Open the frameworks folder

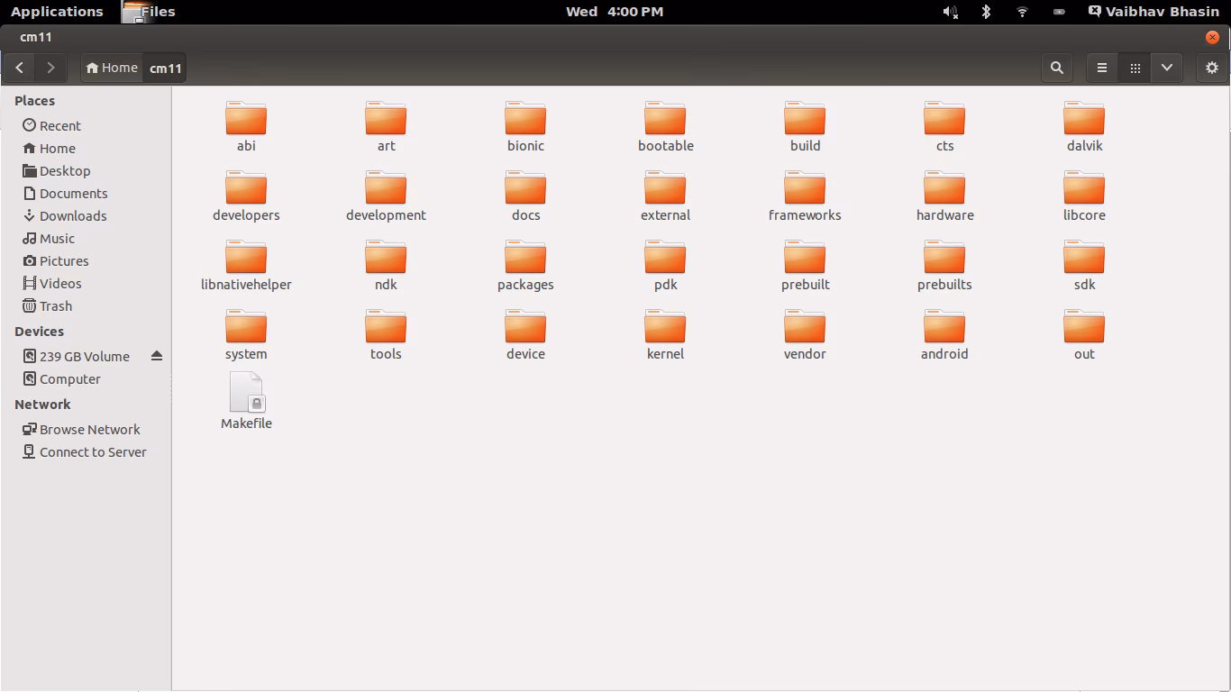point(805,191)
